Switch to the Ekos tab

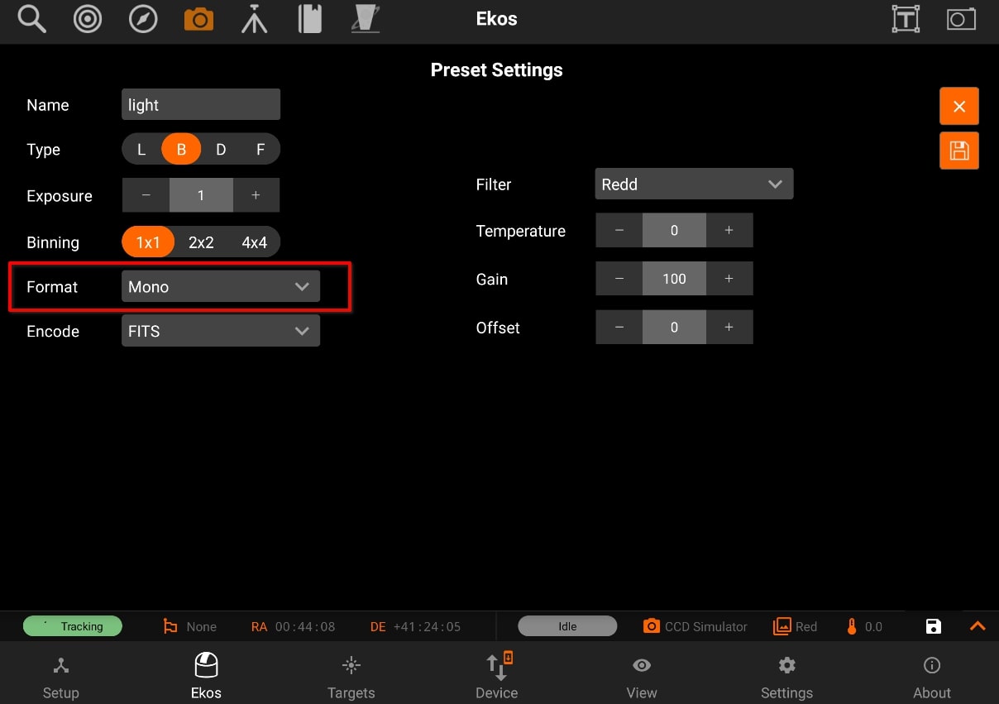point(206,678)
